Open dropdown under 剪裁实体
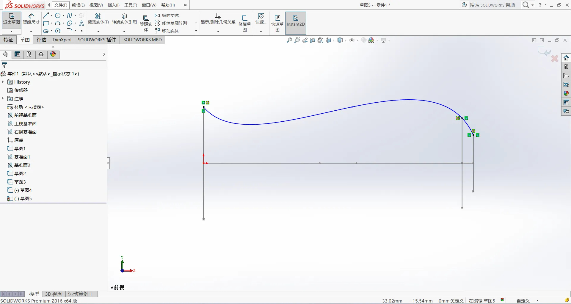The image size is (571, 304). [x=98, y=32]
